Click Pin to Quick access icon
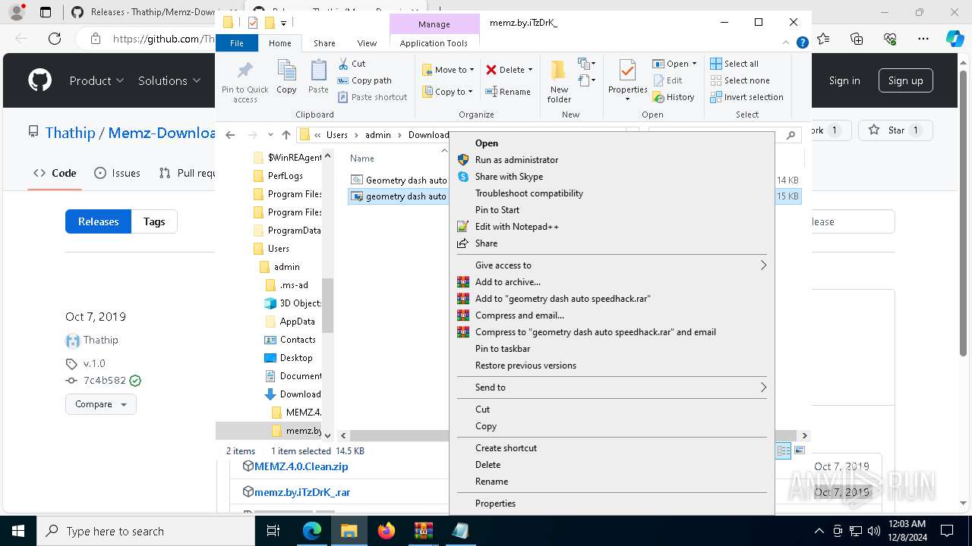This screenshot has width=972, height=546. point(245,81)
